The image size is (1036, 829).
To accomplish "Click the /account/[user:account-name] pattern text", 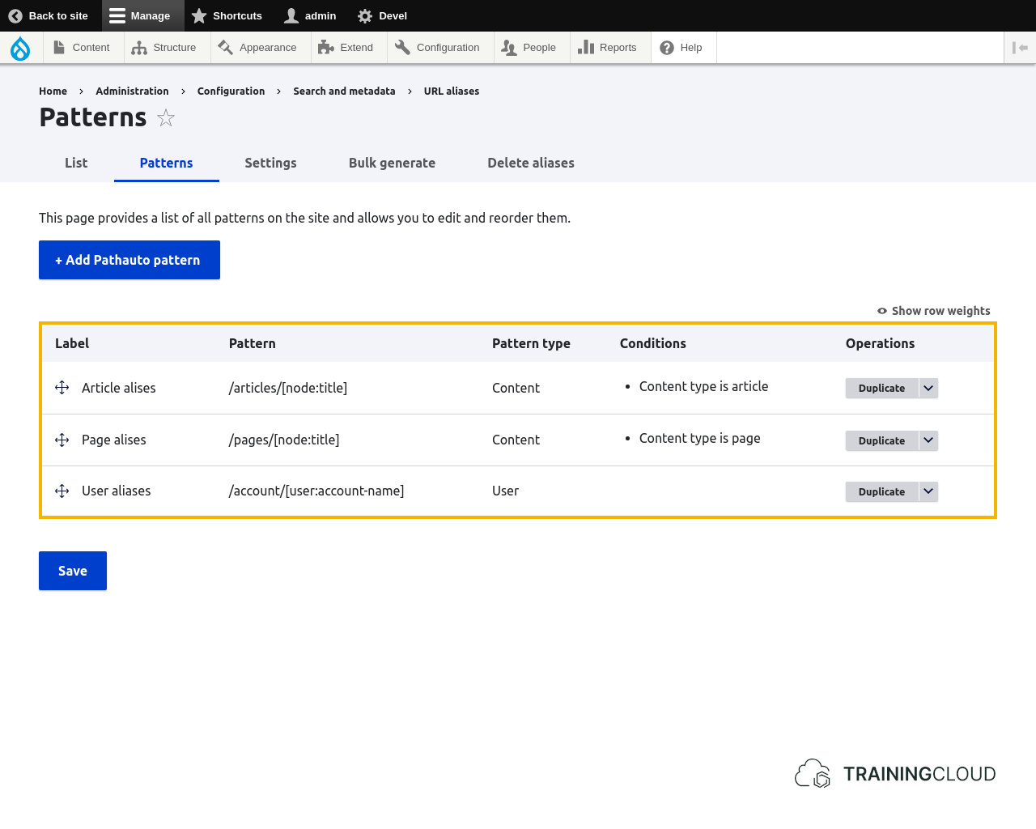I will click(316, 491).
